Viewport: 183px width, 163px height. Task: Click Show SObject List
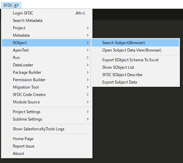pyautogui.click(x=135, y=67)
